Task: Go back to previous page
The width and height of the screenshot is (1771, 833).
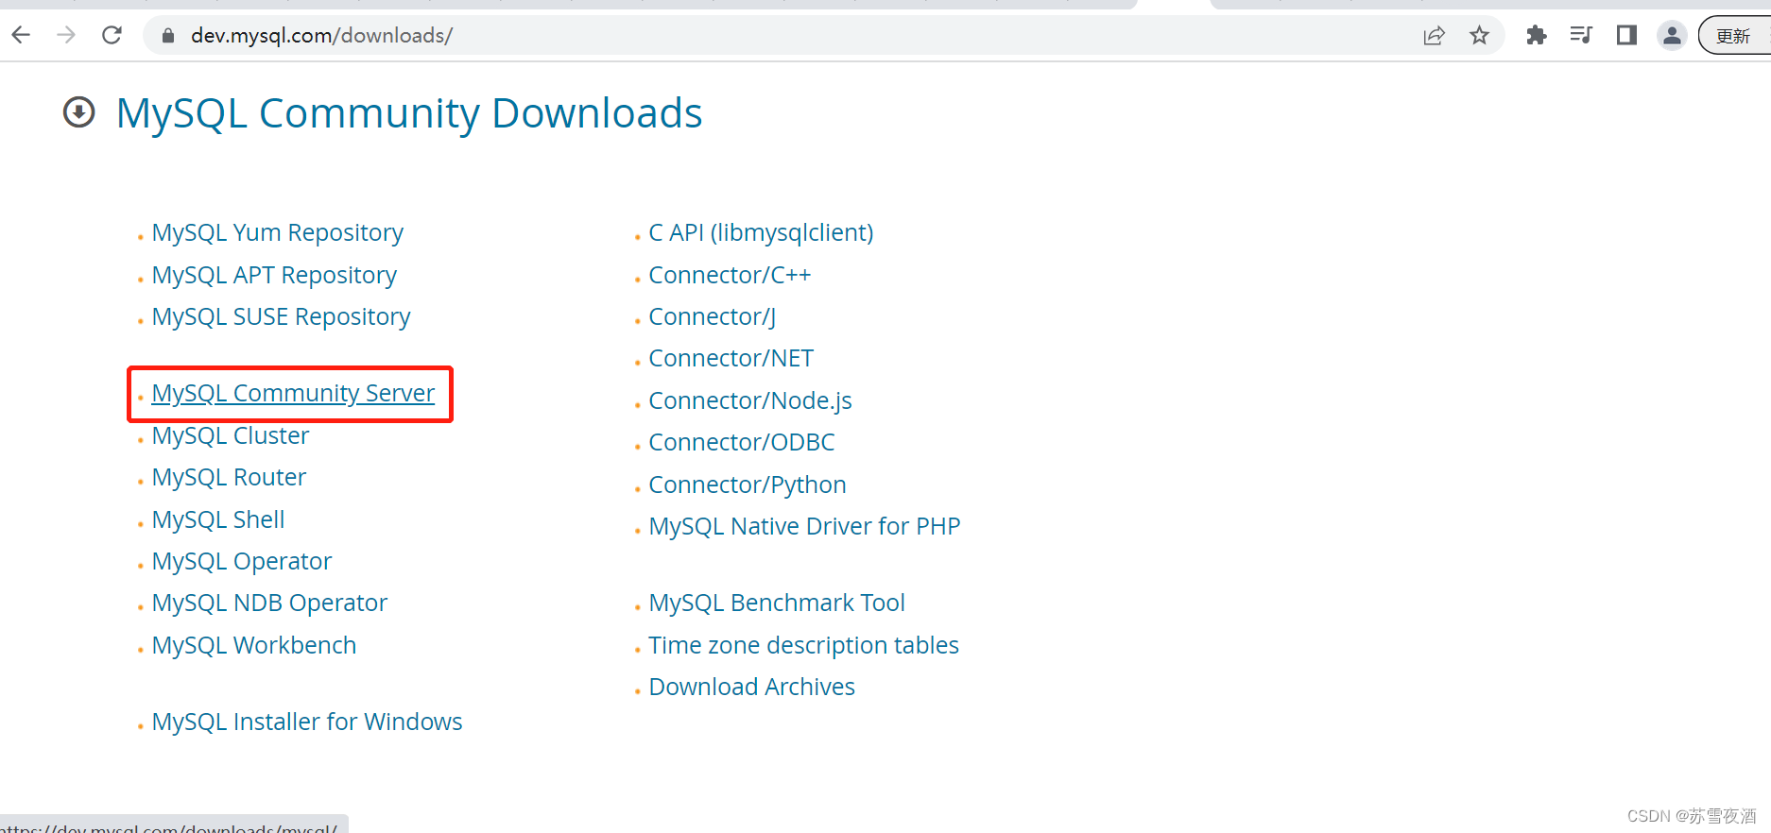Action: coord(21,36)
